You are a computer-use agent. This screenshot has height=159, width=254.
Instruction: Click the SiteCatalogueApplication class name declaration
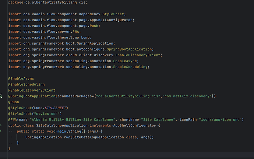62,125
